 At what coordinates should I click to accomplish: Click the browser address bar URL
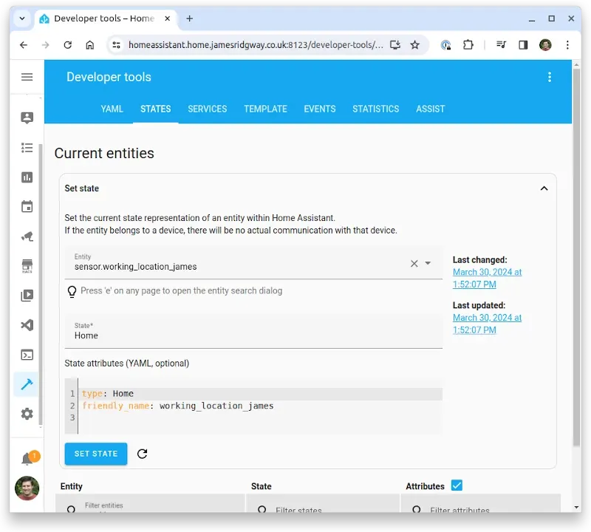(x=256, y=45)
